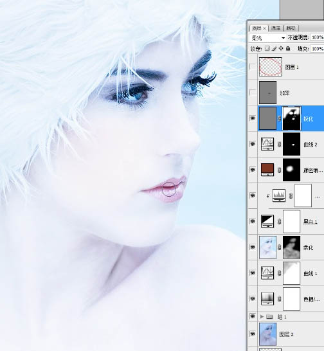Click mask link chain on clipped Levels layer
Screen dimensions: 324x351
[x=291, y=195]
